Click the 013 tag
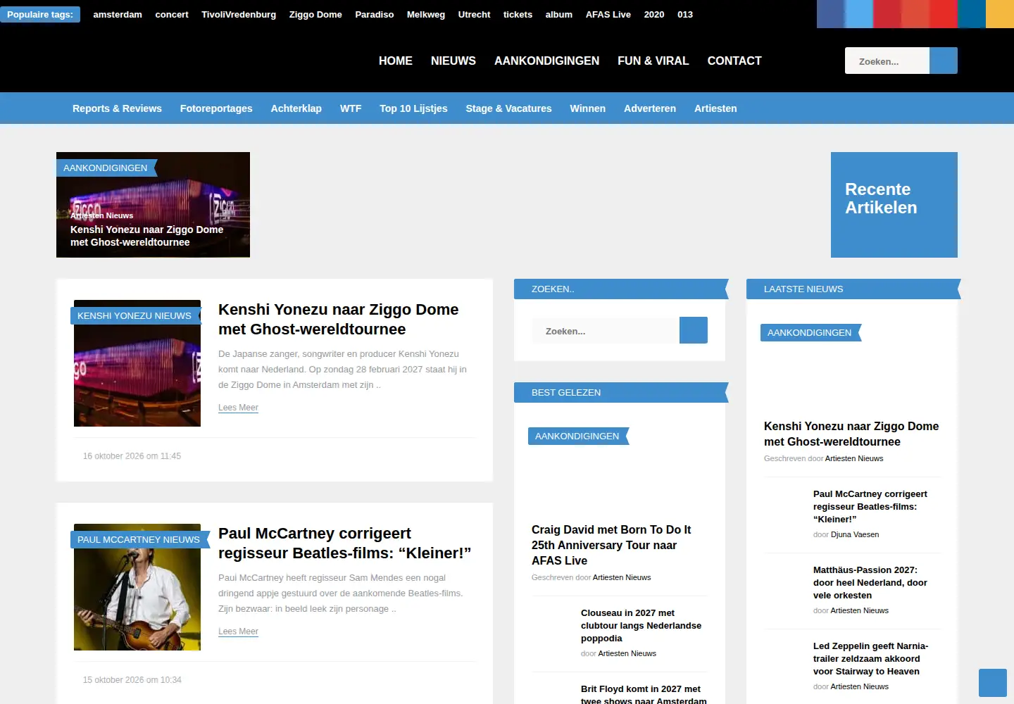 tap(685, 14)
